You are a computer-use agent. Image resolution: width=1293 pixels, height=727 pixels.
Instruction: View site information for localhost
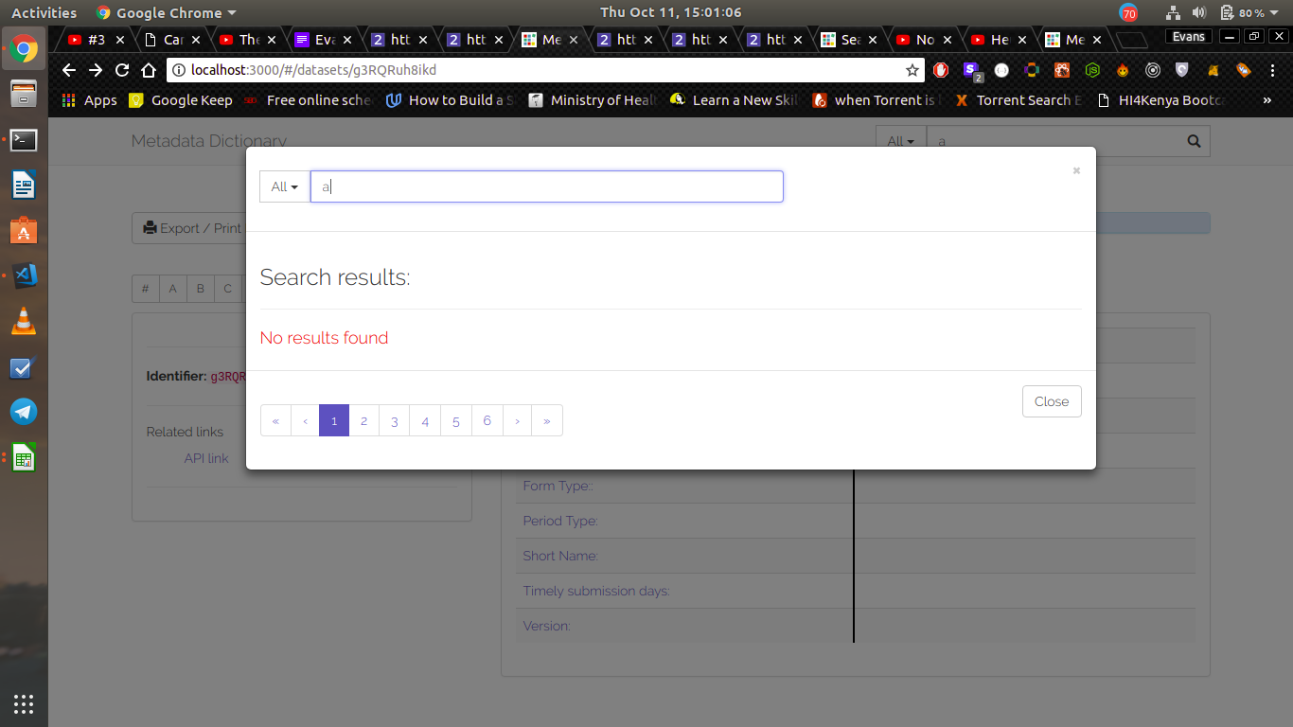[179, 70]
